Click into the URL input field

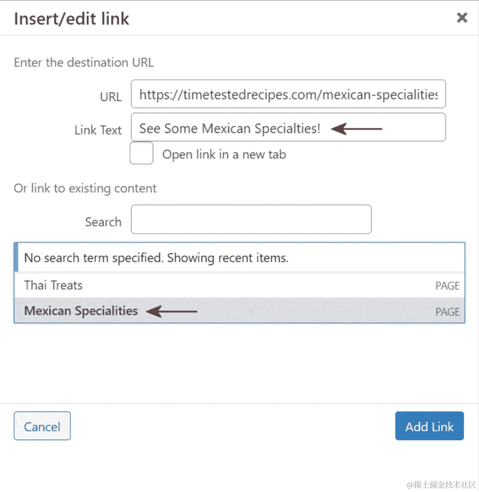(x=288, y=94)
